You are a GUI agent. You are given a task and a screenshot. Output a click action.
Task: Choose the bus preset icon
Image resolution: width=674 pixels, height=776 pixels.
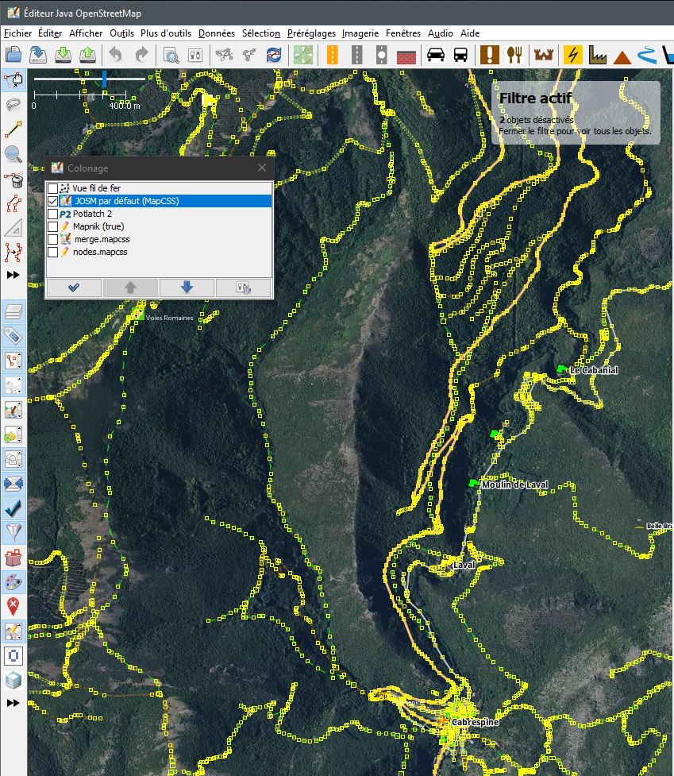460,55
